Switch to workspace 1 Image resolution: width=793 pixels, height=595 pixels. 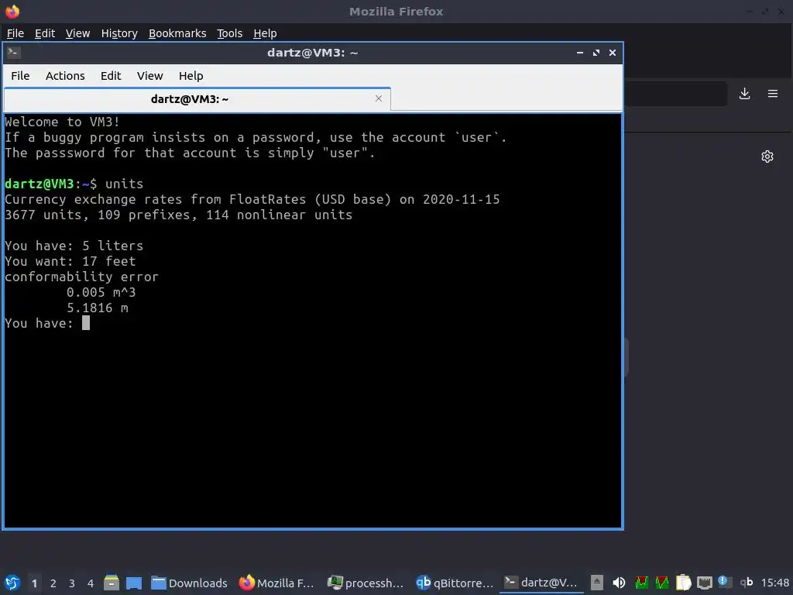34,583
